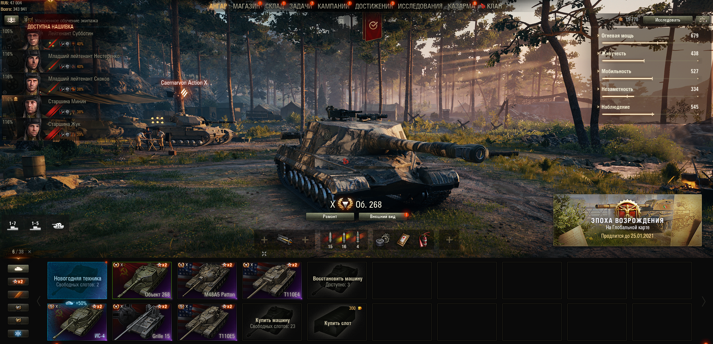The image size is (713, 344).
Task: Click the Ремонт button
Action: coord(330,217)
